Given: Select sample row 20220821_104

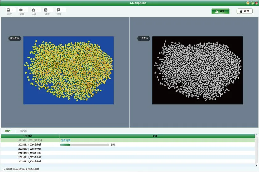Looking at the screenshot, I should (30, 161).
